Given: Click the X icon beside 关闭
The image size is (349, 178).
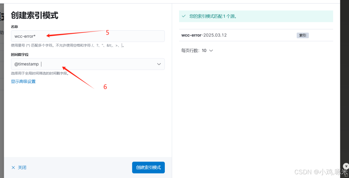Looking at the screenshot, I should (x=13, y=168).
